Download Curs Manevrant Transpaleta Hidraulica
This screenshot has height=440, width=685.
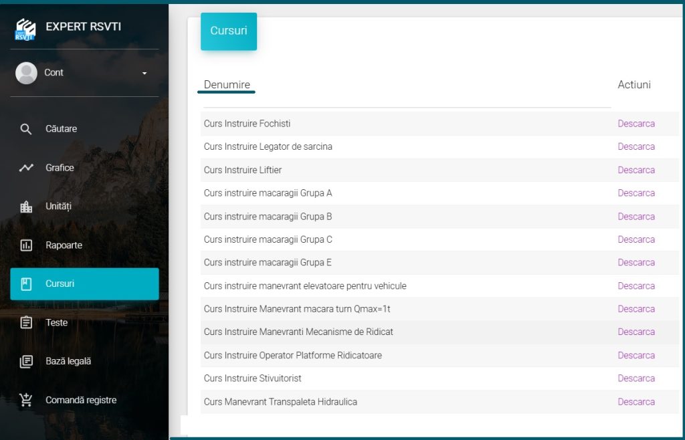click(x=635, y=402)
